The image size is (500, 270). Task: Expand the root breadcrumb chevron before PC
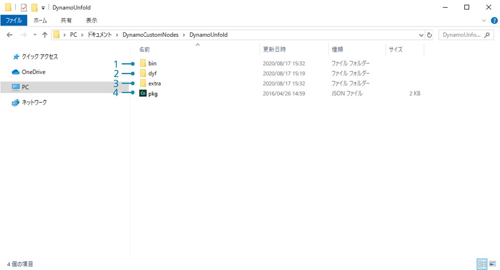[x=65, y=35]
